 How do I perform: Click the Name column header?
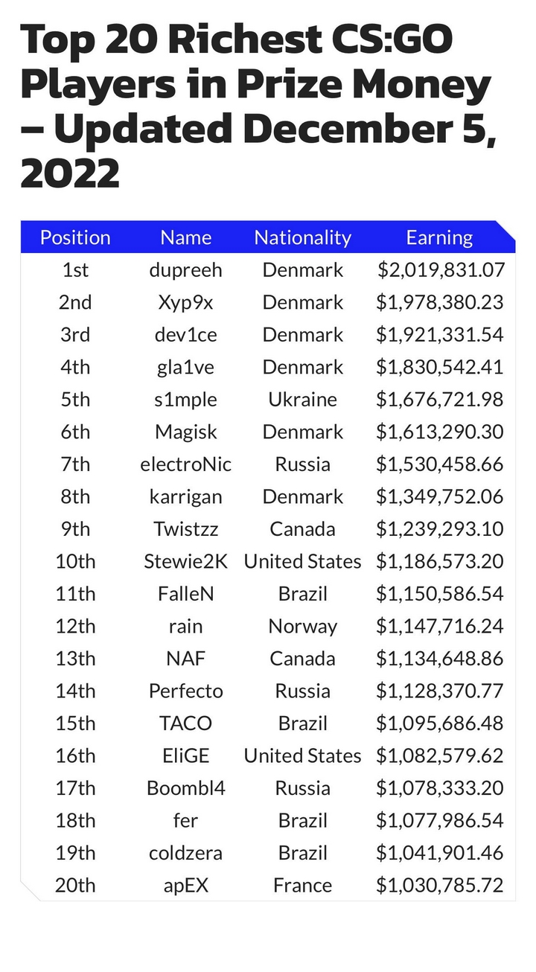(x=185, y=237)
